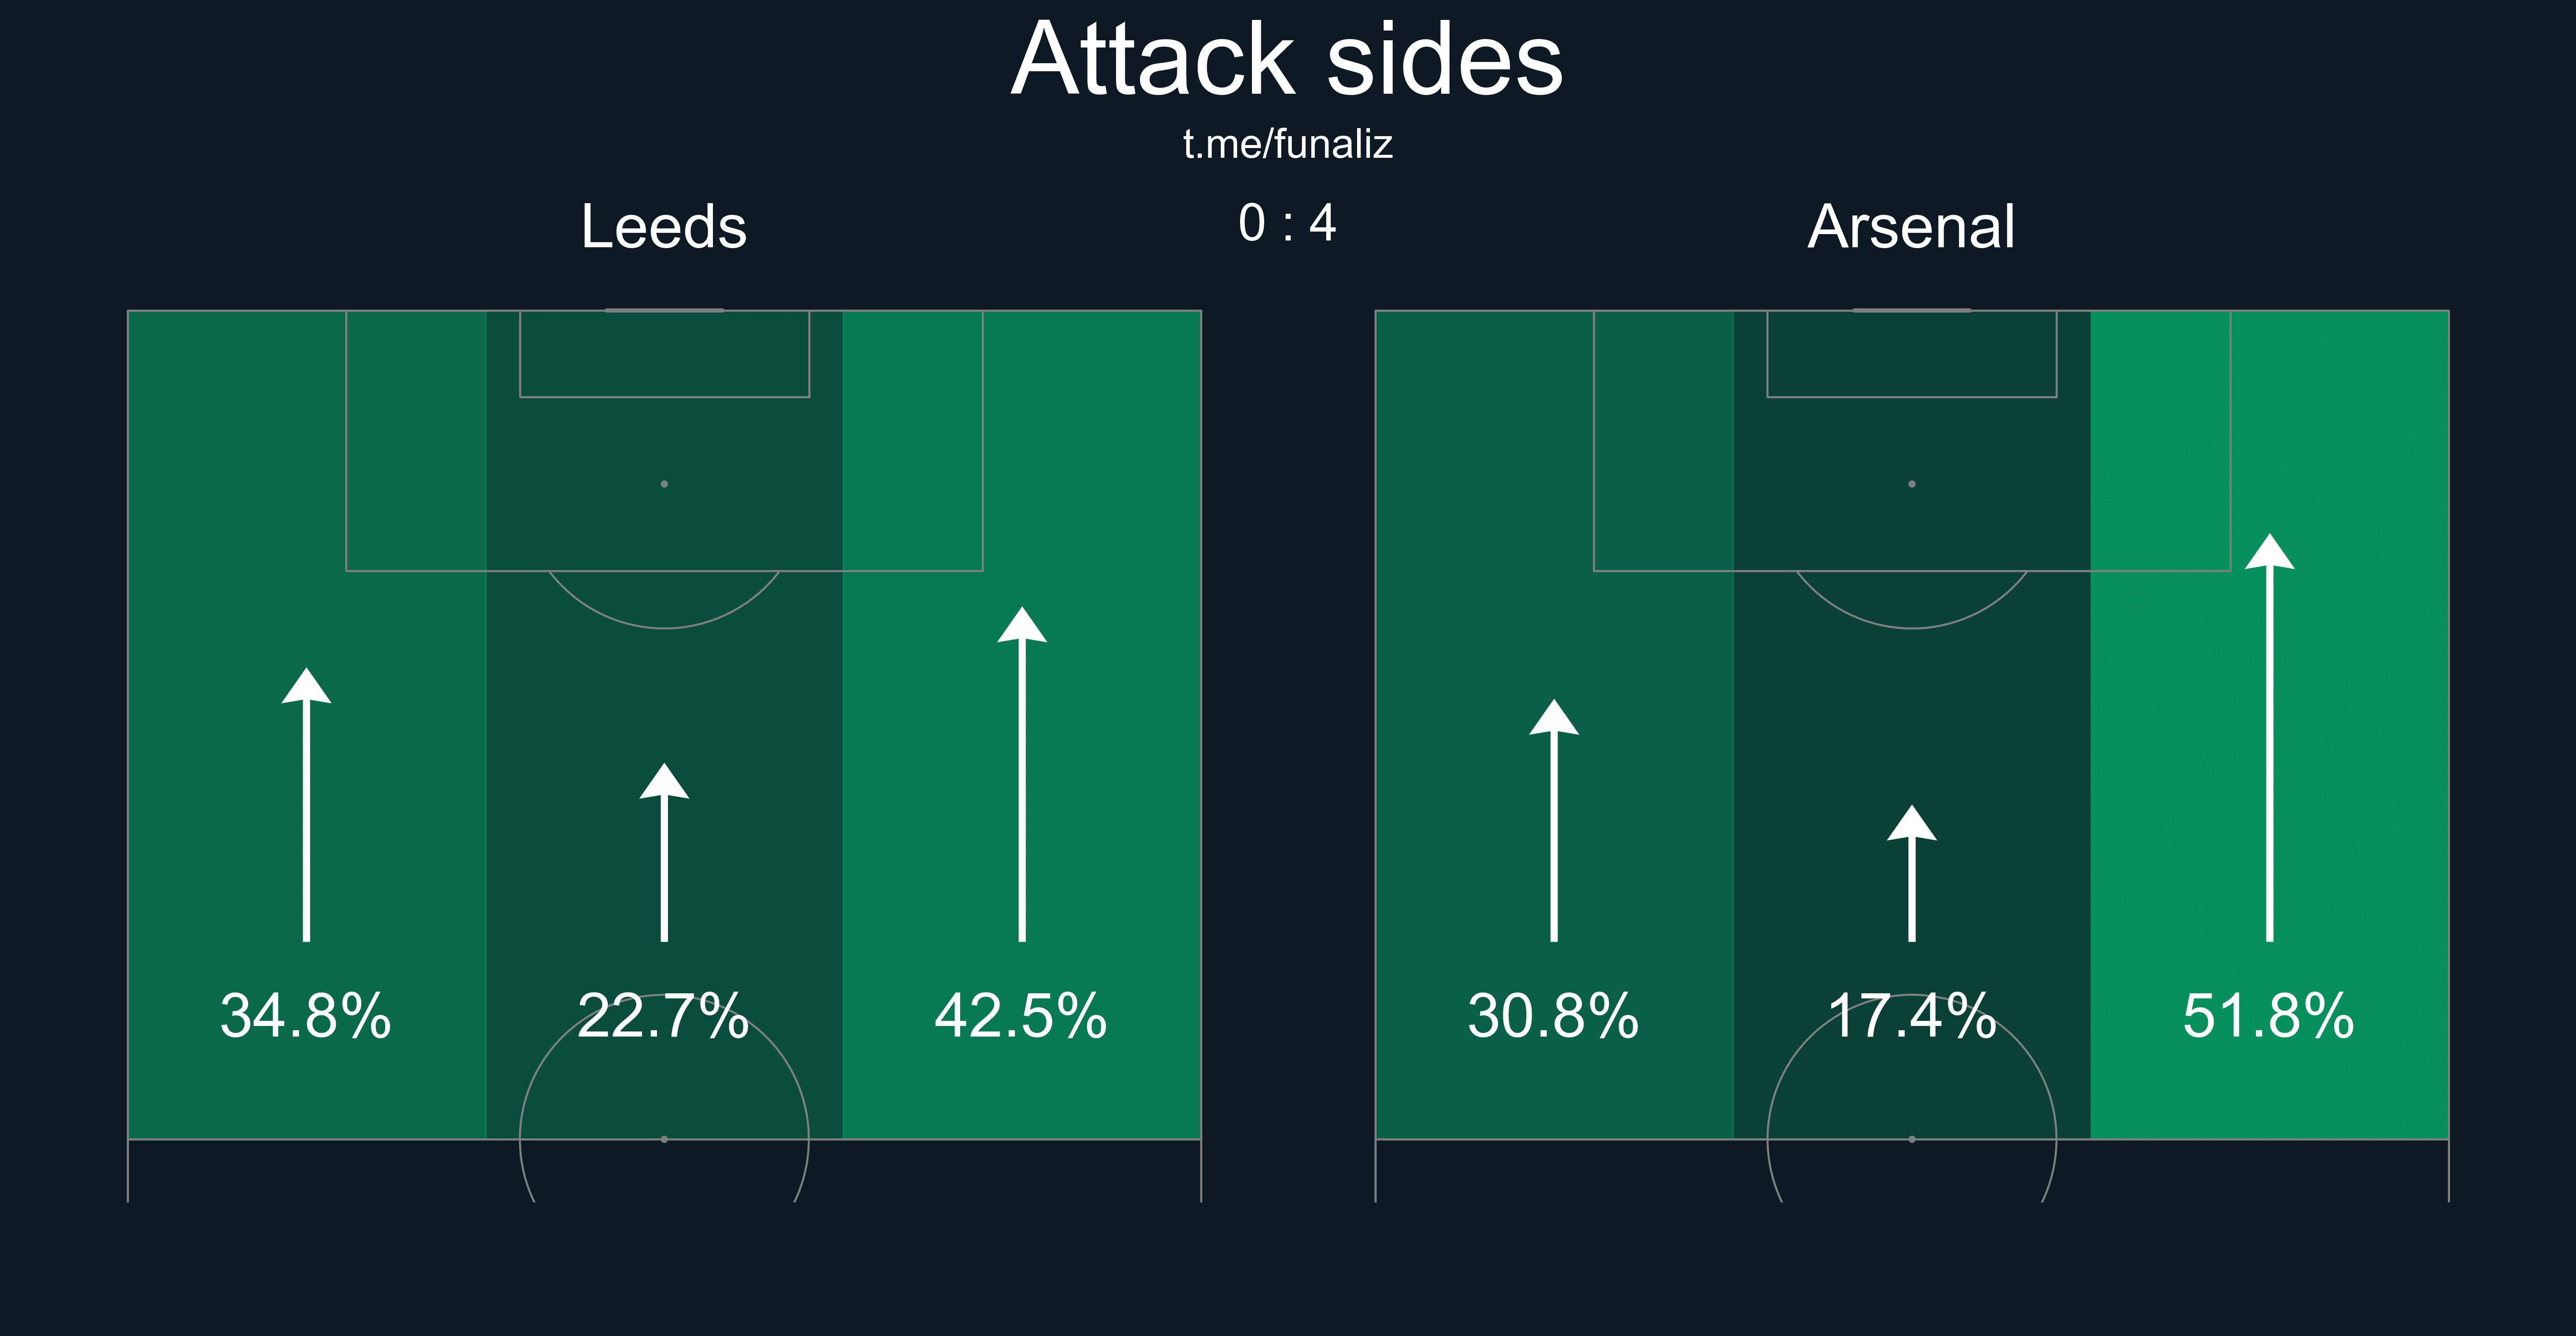
Task: Open the t.me/funaliz link
Action: pyautogui.click(x=1287, y=144)
